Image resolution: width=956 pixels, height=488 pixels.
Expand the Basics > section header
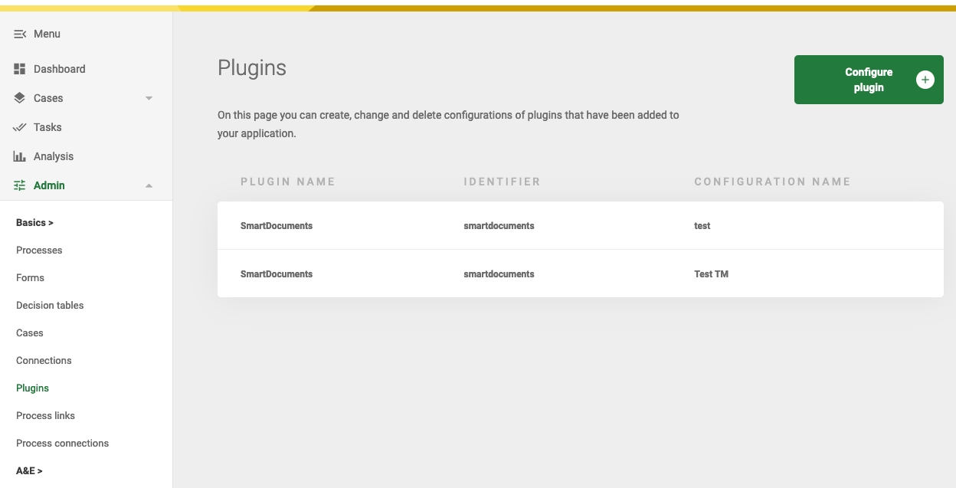tap(34, 223)
